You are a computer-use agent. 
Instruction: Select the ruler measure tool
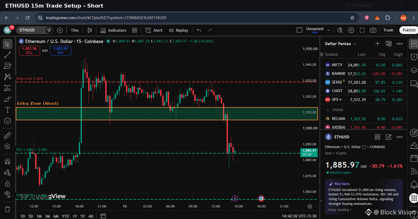click(7, 135)
